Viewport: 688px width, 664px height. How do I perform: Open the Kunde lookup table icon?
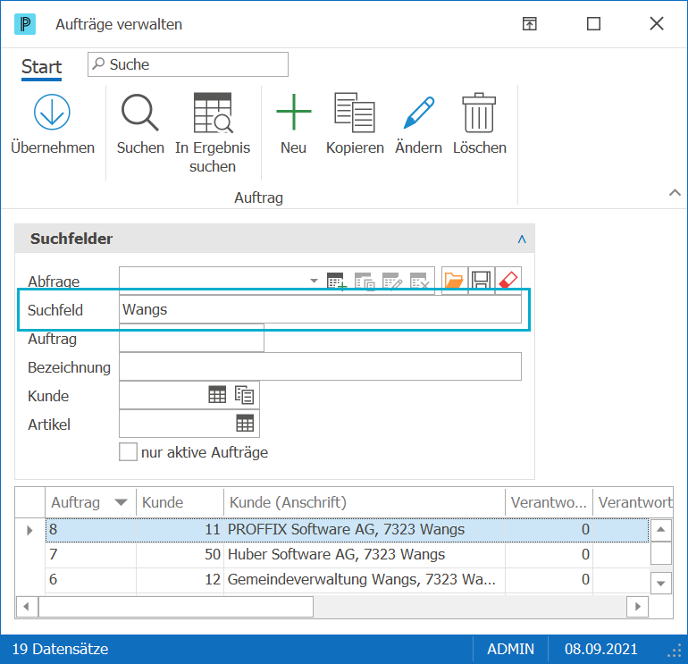point(217,395)
